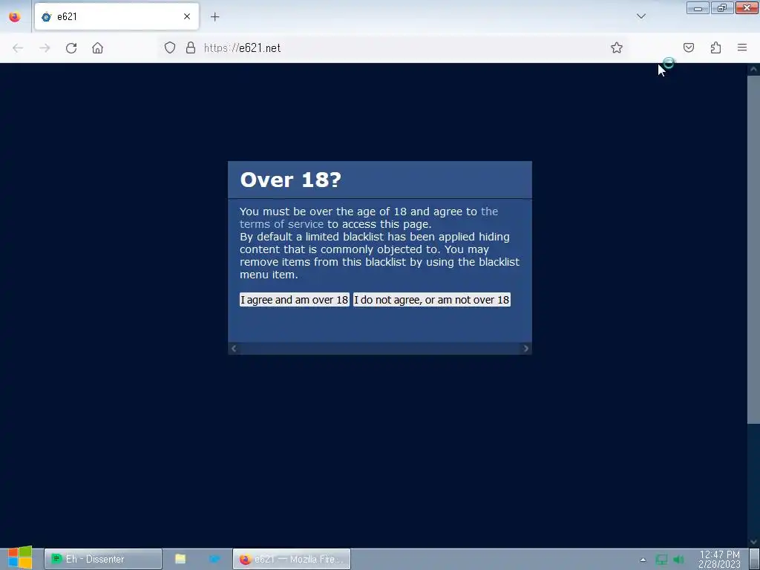Open a new tab with plus button
Viewport: 760px width, 570px height.
click(214, 16)
